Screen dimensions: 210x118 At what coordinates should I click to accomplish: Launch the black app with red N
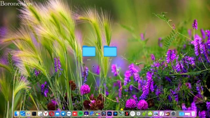click(127, 114)
